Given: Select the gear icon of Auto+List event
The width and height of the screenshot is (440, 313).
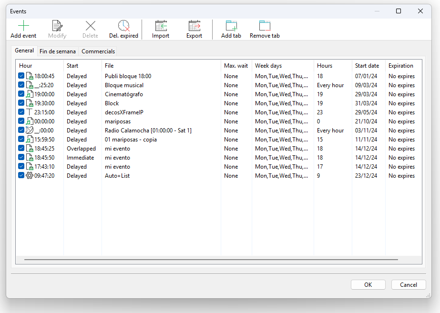Looking at the screenshot, I should point(30,176).
